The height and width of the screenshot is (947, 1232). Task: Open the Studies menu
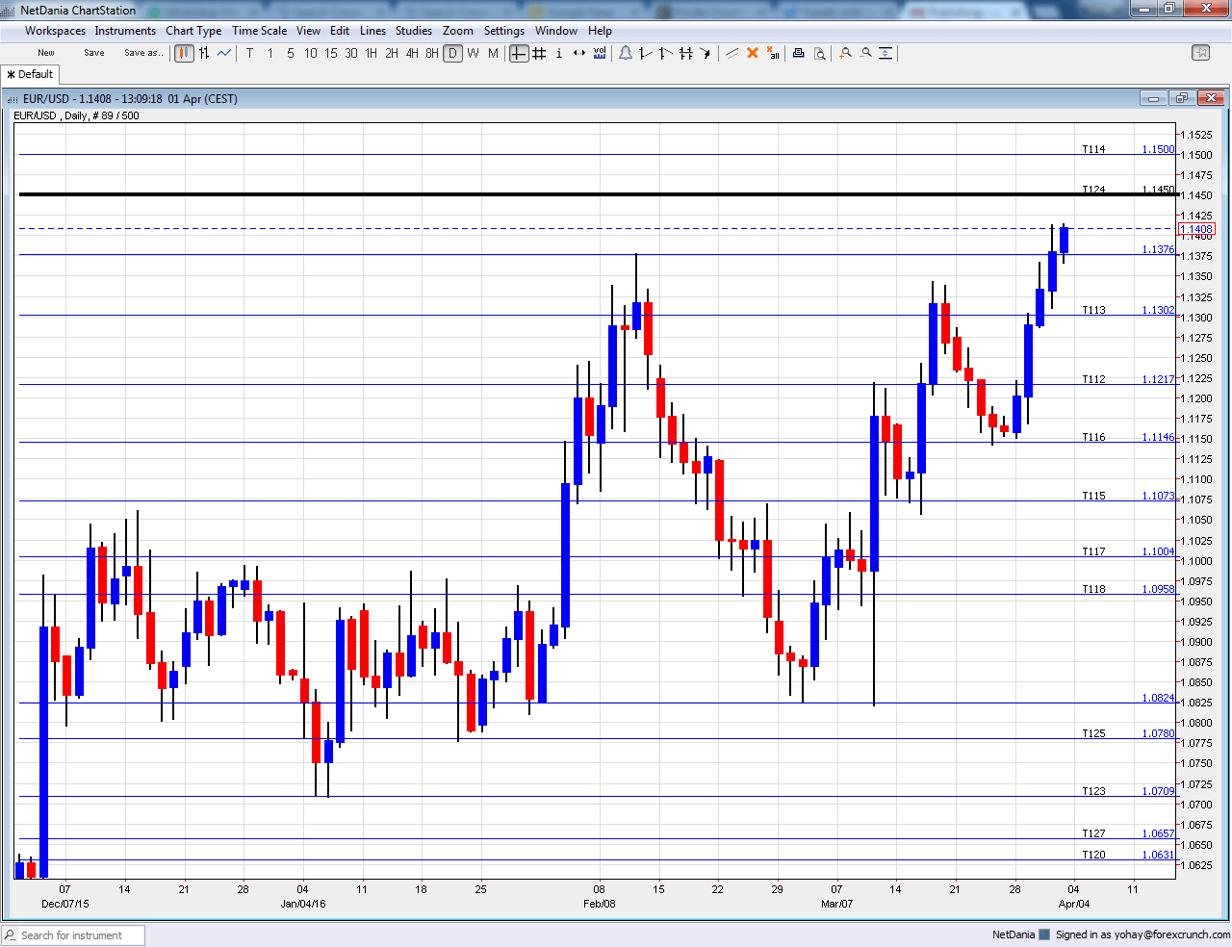pos(414,31)
